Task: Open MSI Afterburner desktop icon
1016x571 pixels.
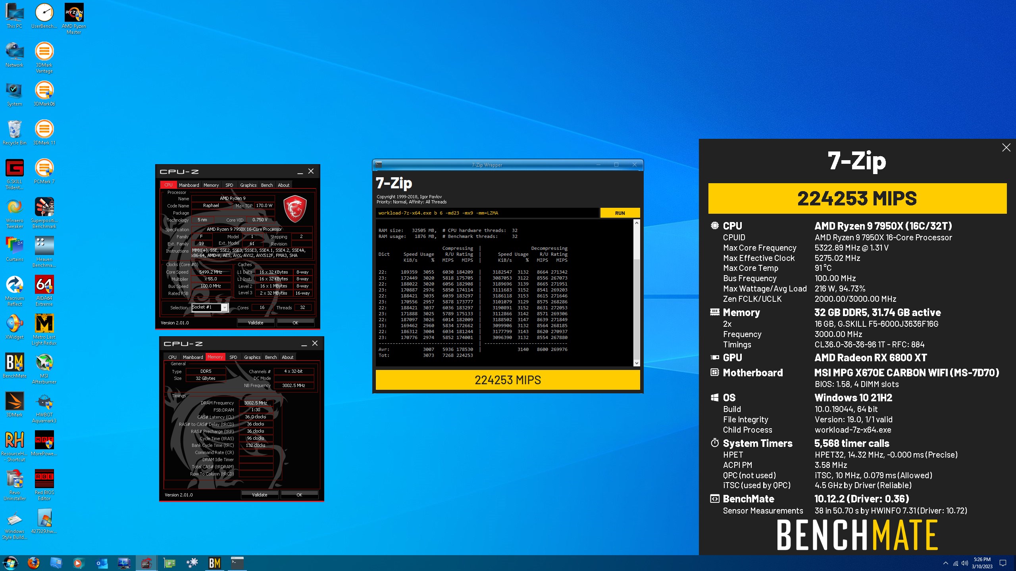Action: pyautogui.click(x=44, y=368)
